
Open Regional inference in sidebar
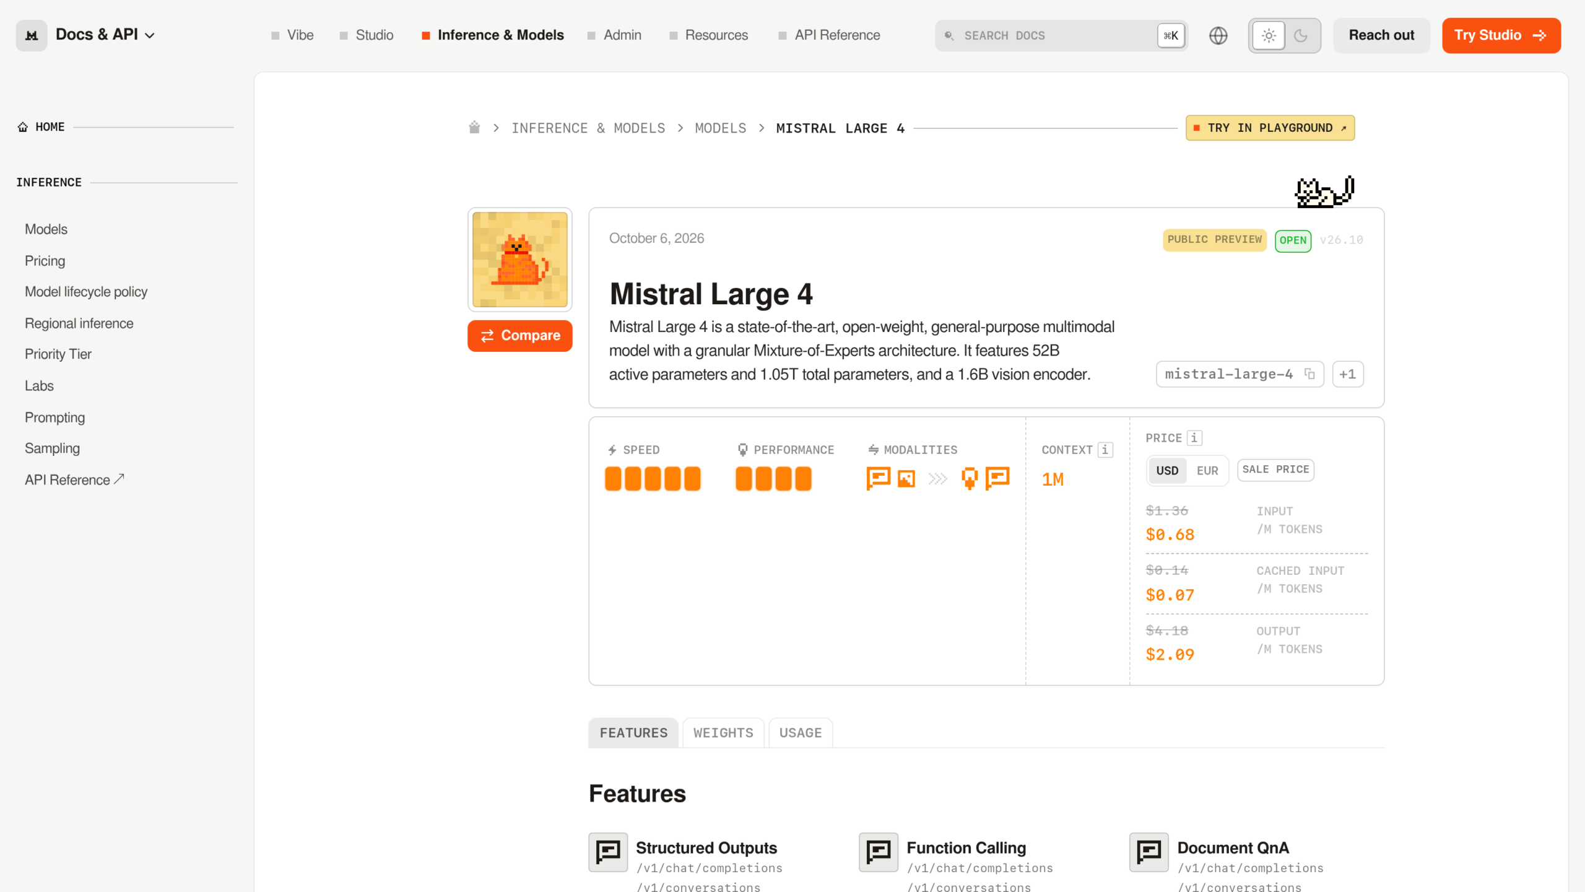[x=79, y=323]
